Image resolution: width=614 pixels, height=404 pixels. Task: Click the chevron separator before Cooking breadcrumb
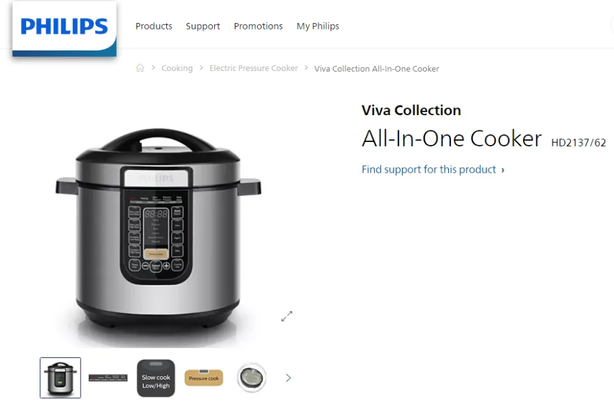(153, 68)
